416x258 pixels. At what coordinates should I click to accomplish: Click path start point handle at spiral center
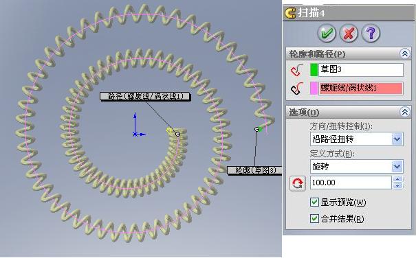click(x=178, y=134)
